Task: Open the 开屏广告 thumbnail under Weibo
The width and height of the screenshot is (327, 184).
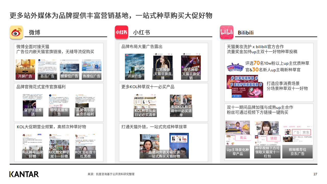Action: [25, 69]
